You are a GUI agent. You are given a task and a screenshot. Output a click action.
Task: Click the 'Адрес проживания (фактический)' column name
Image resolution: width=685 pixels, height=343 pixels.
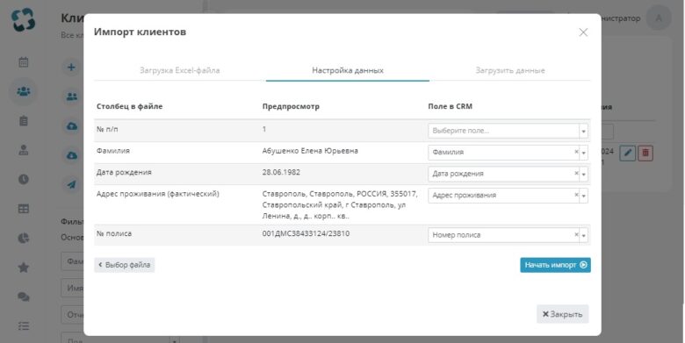158,194
